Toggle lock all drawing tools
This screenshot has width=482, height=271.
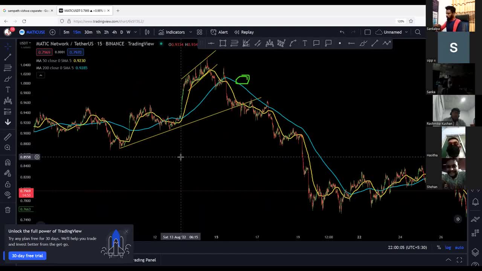(8, 184)
